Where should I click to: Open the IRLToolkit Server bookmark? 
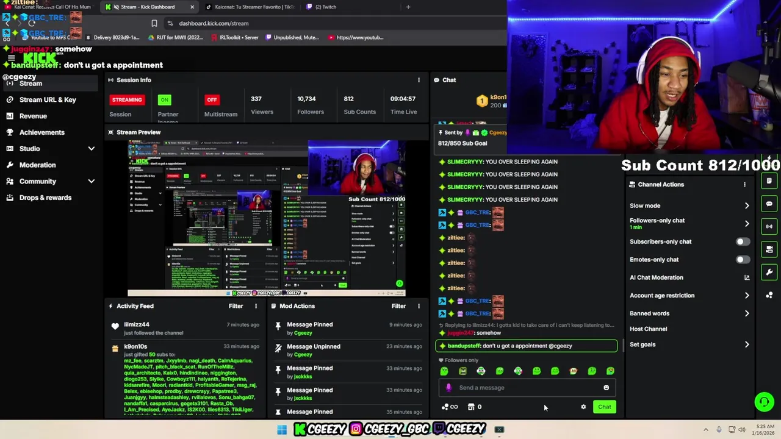click(234, 37)
